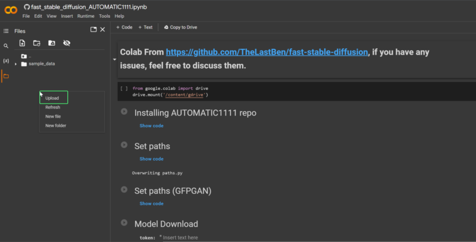Click the mount Google Drive icon

(x=52, y=43)
